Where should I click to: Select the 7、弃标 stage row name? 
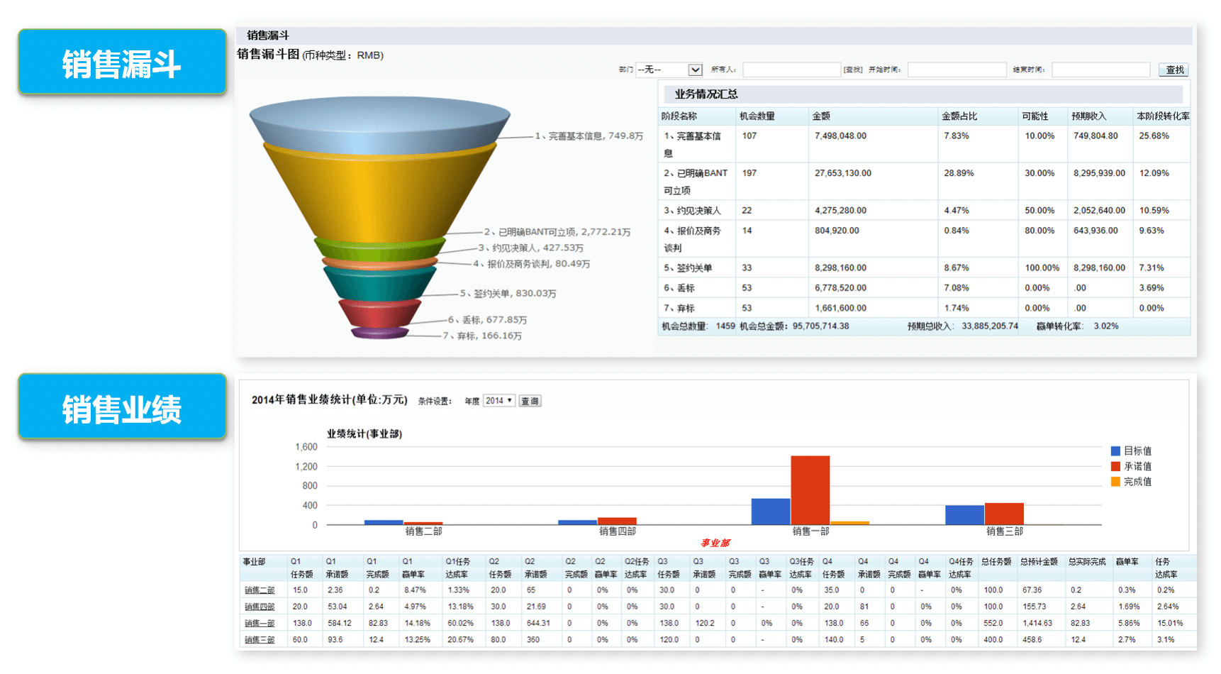tap(679, 308)
